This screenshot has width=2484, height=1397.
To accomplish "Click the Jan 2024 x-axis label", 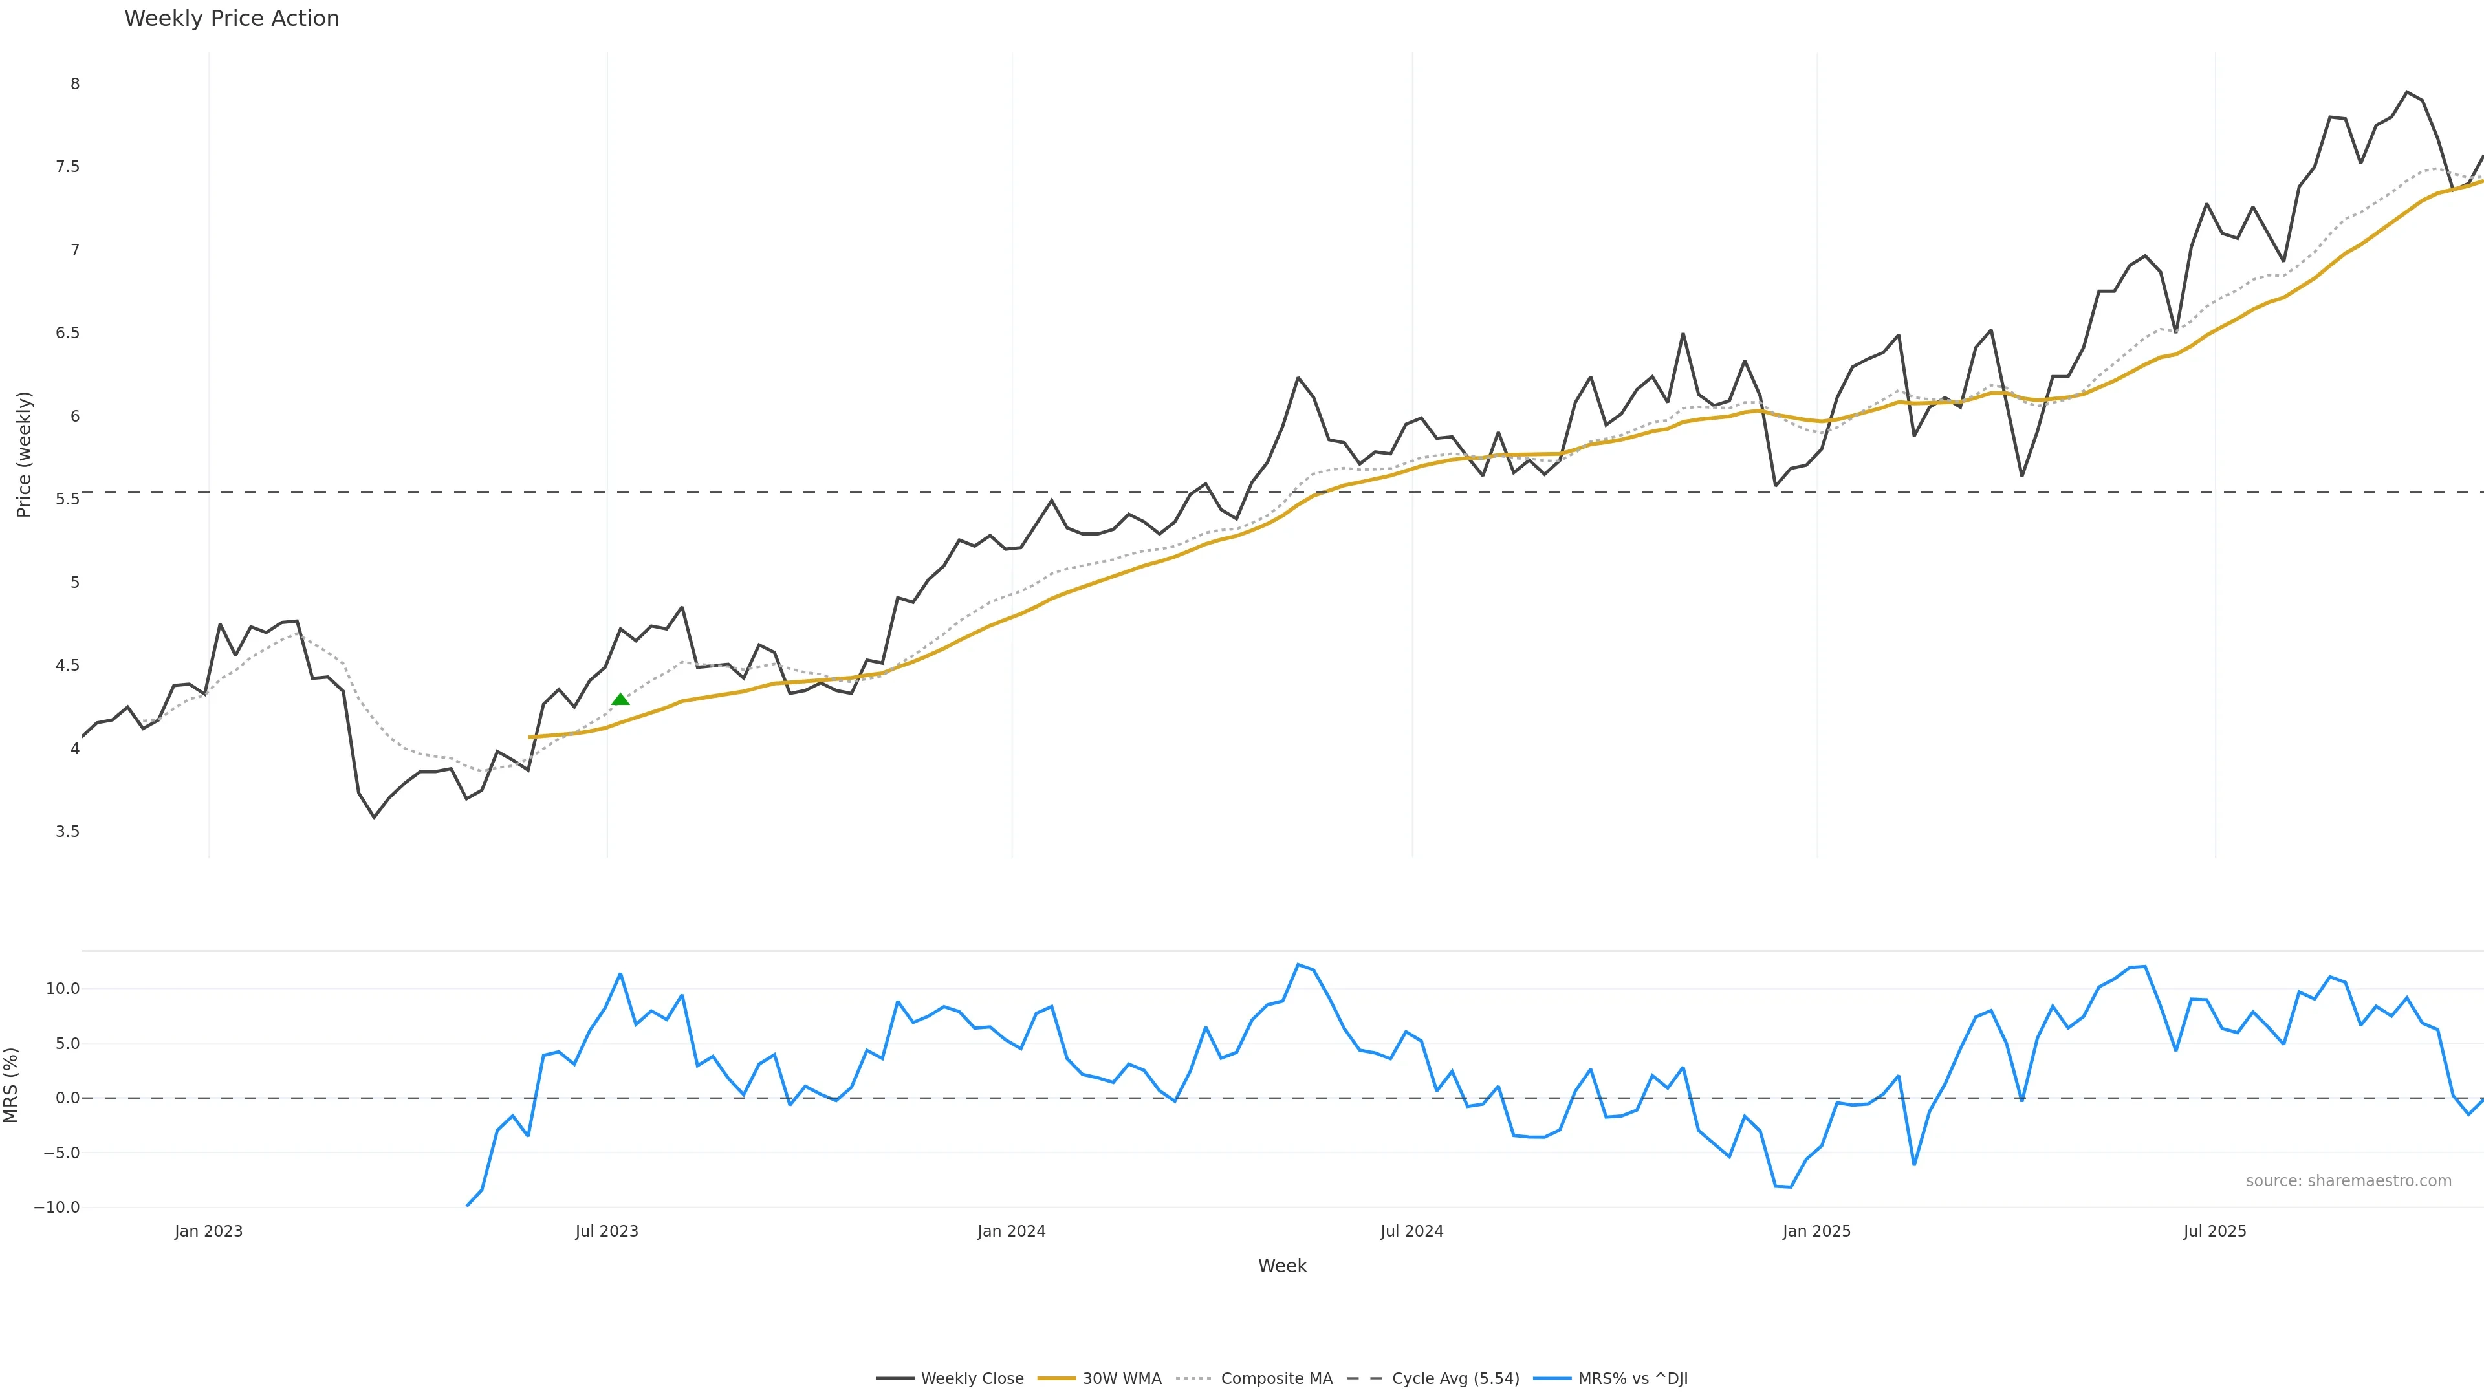I will point(1012,1231).
